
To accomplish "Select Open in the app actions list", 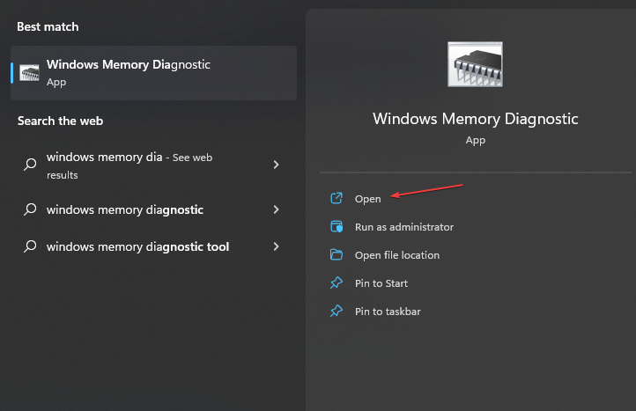I will coord(368,199).
